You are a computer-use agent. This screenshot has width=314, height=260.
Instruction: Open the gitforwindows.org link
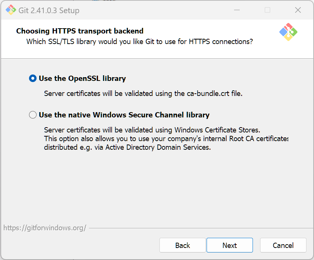point(45,228)
